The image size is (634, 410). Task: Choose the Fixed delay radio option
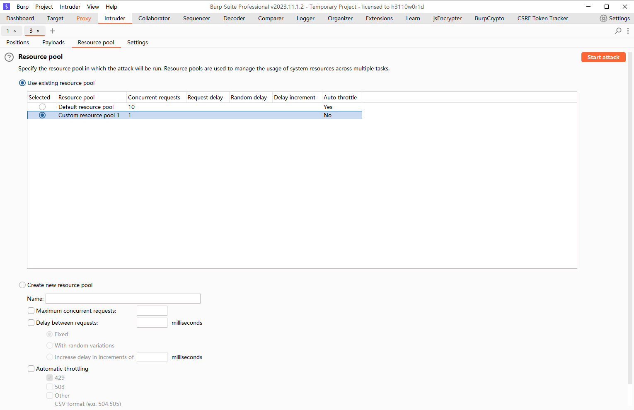pos(50,334)
